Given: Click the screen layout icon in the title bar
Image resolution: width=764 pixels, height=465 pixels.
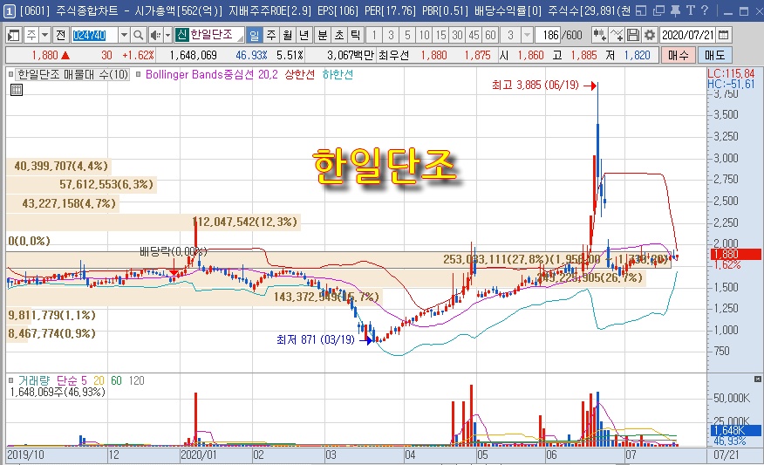Looking at the screenshot, I should click(642, 10).
